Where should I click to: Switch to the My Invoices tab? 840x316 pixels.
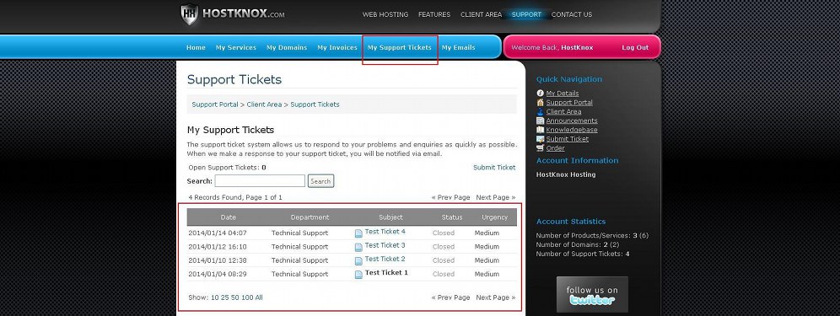[337, 48]
